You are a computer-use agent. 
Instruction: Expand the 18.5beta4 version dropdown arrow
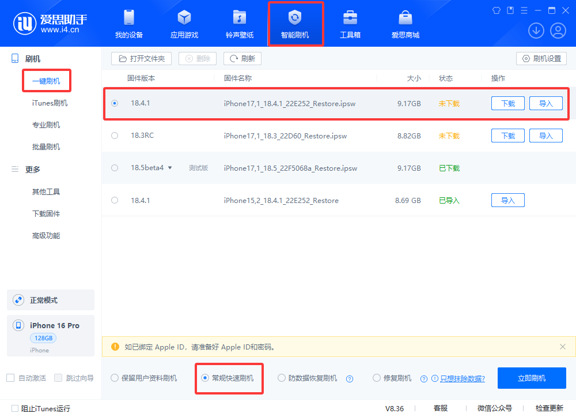coord(170,168)
